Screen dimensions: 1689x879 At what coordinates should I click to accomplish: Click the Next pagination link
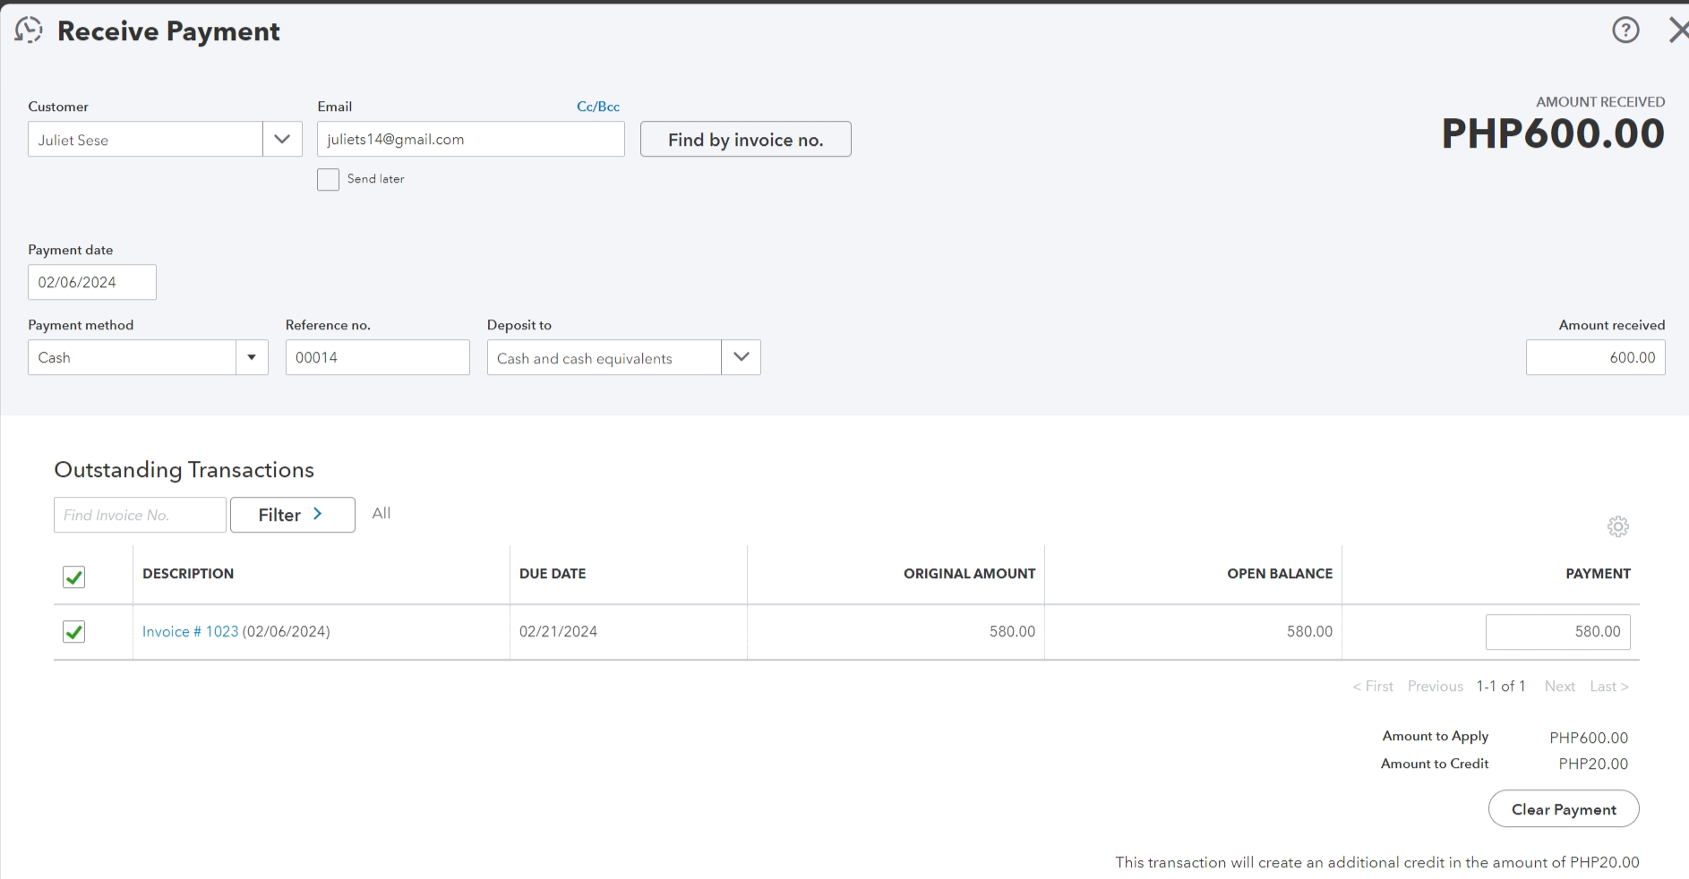[1560, 687]
